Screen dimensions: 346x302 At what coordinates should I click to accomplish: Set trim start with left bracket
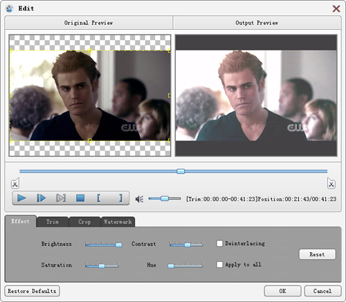[x=99, y=198]
